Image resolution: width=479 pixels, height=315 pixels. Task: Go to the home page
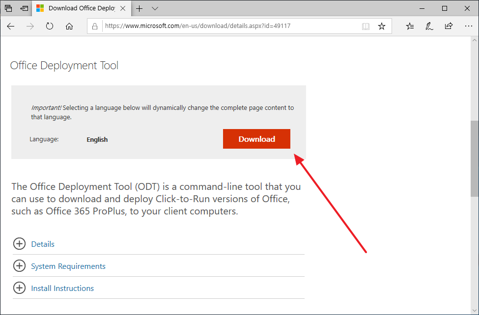(x=69, y=26)
